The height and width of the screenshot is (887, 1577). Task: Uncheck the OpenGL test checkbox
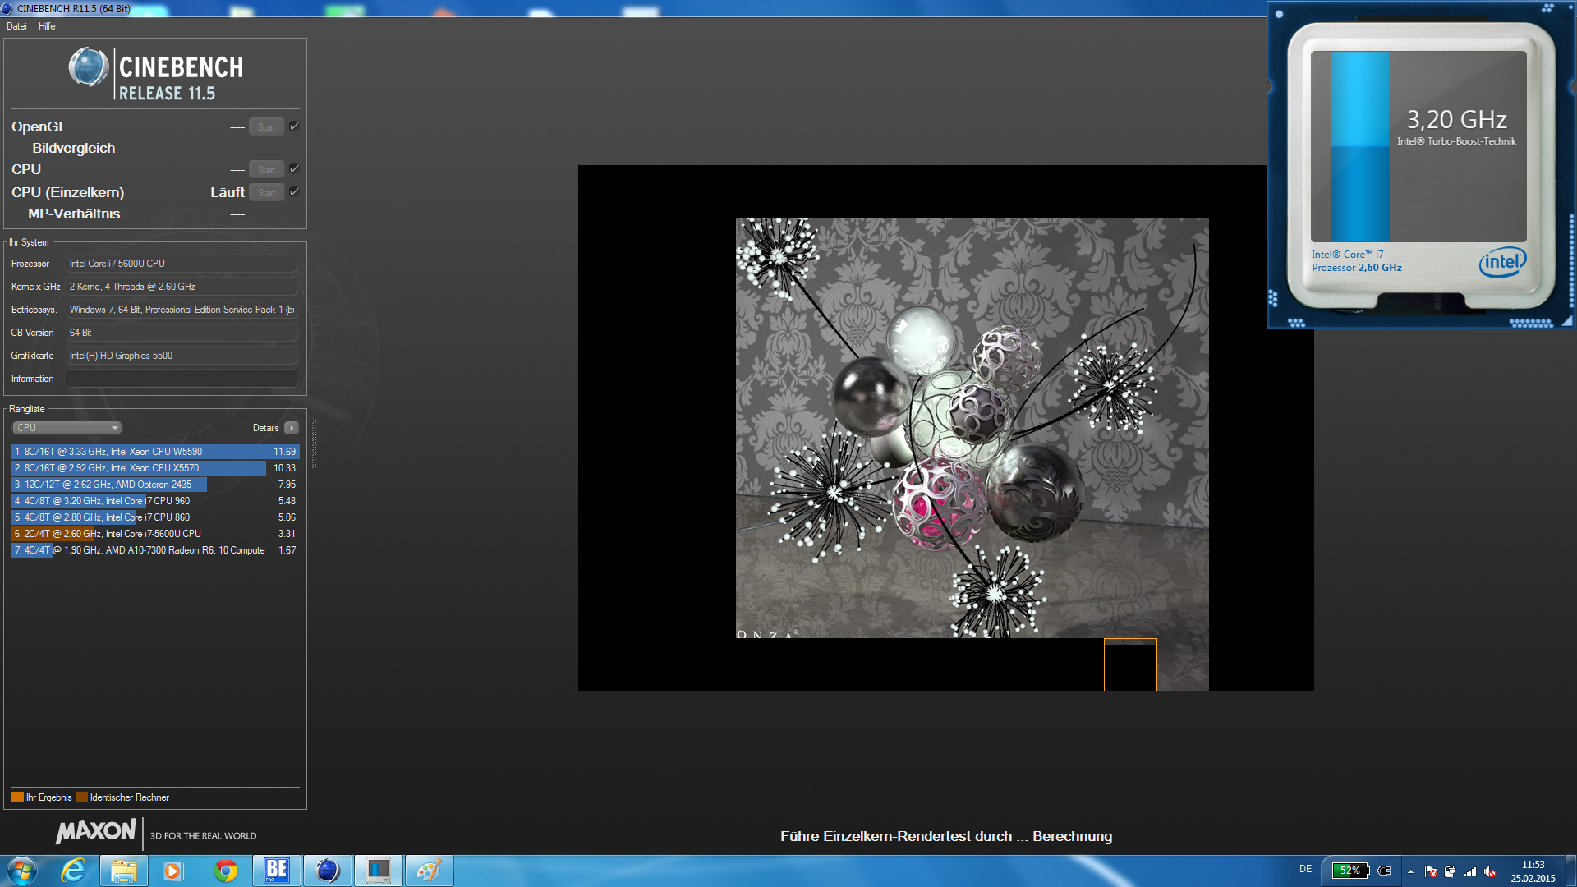click(x=294, y=126)
